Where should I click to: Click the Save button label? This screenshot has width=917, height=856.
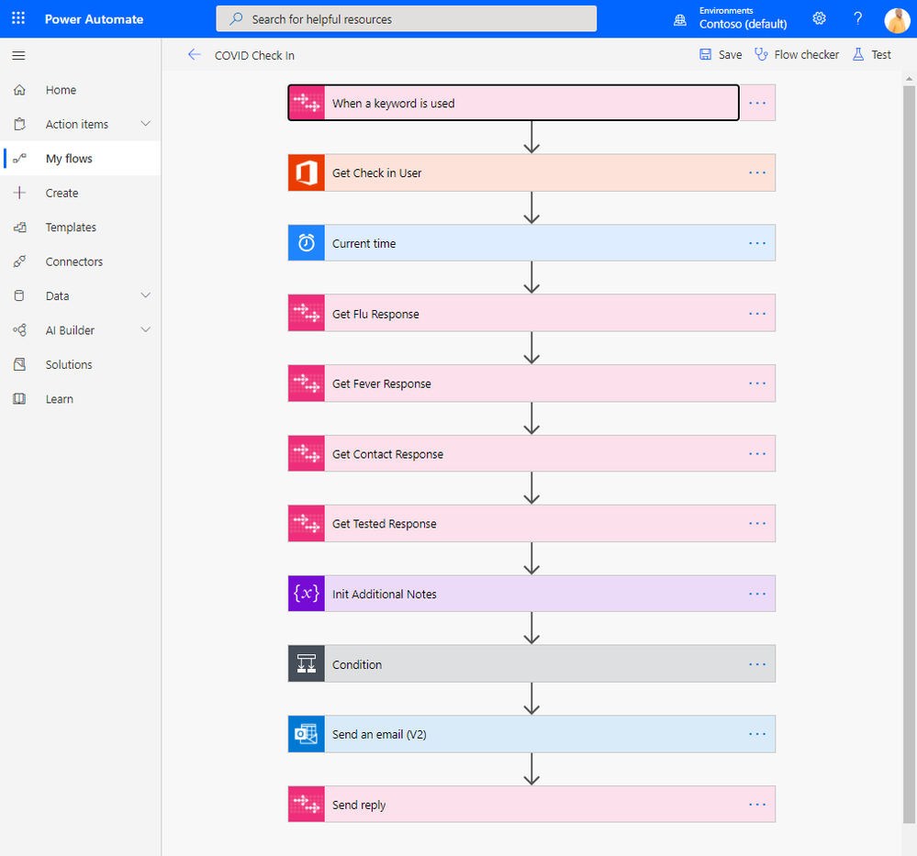(730, 55)
